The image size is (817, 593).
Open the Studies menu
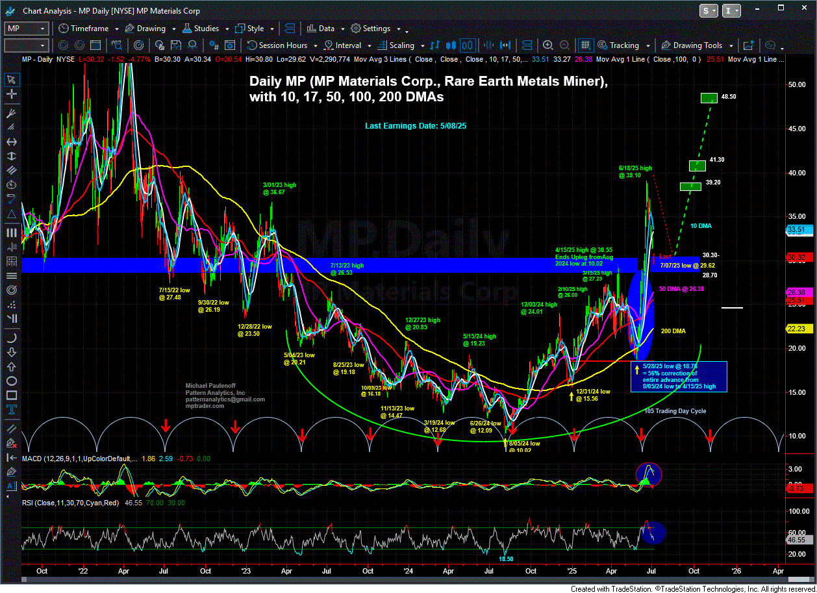click(201, 29)
